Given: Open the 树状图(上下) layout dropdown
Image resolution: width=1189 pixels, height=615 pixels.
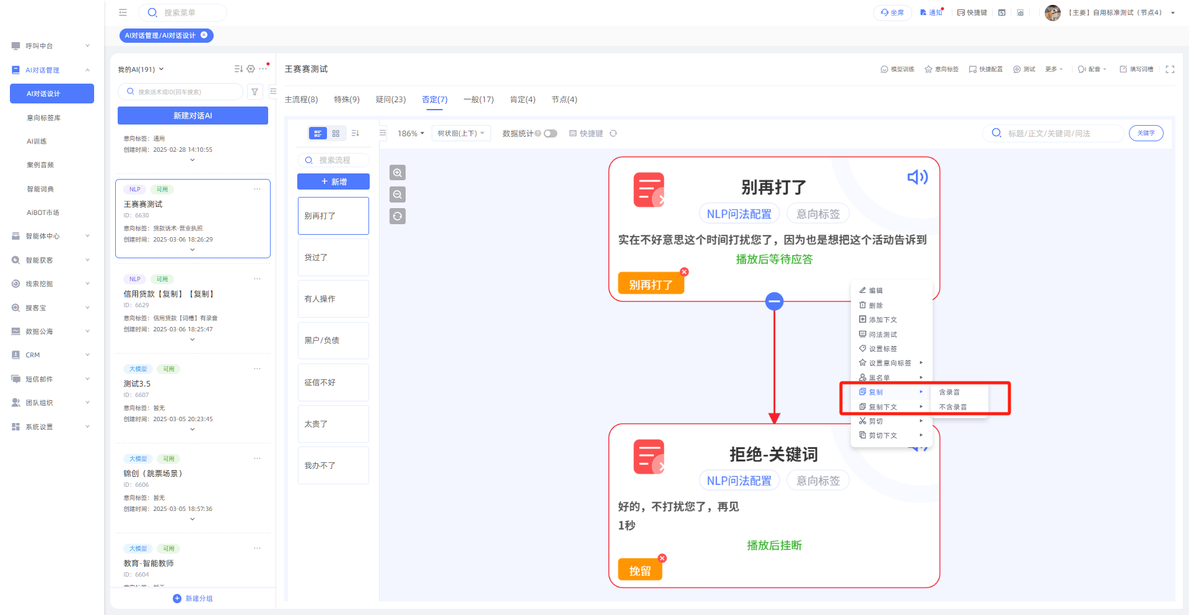Looking at the screenshot, I should coord(461,133).
